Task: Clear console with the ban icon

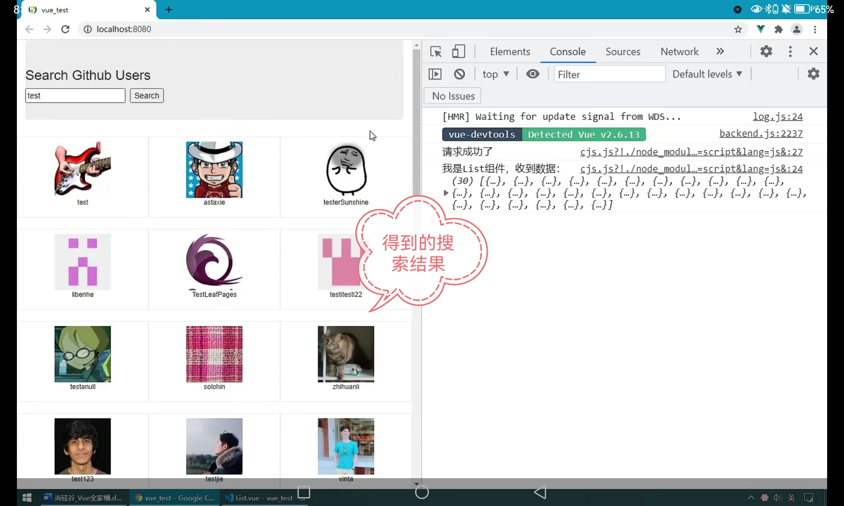Action: point(459,74)
